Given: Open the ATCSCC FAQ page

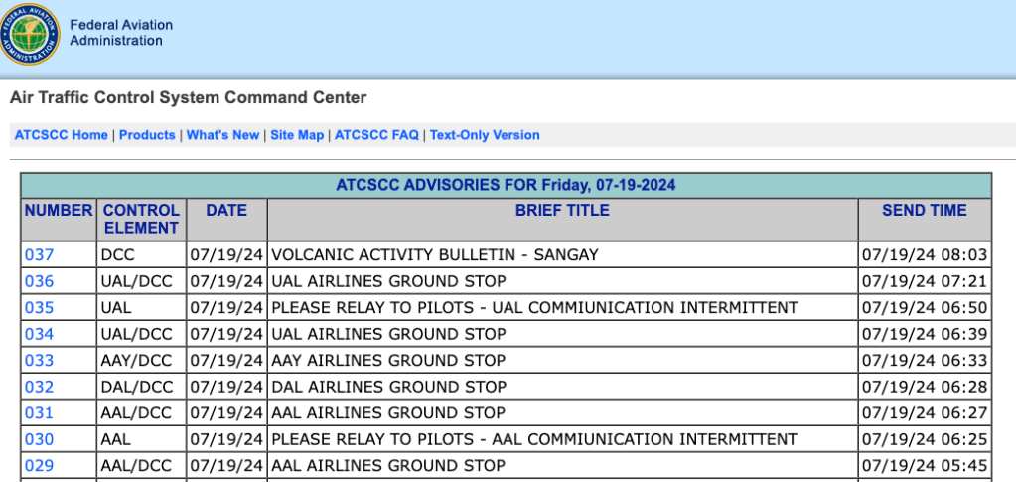Looking at the screenshot, I should 376,135.
